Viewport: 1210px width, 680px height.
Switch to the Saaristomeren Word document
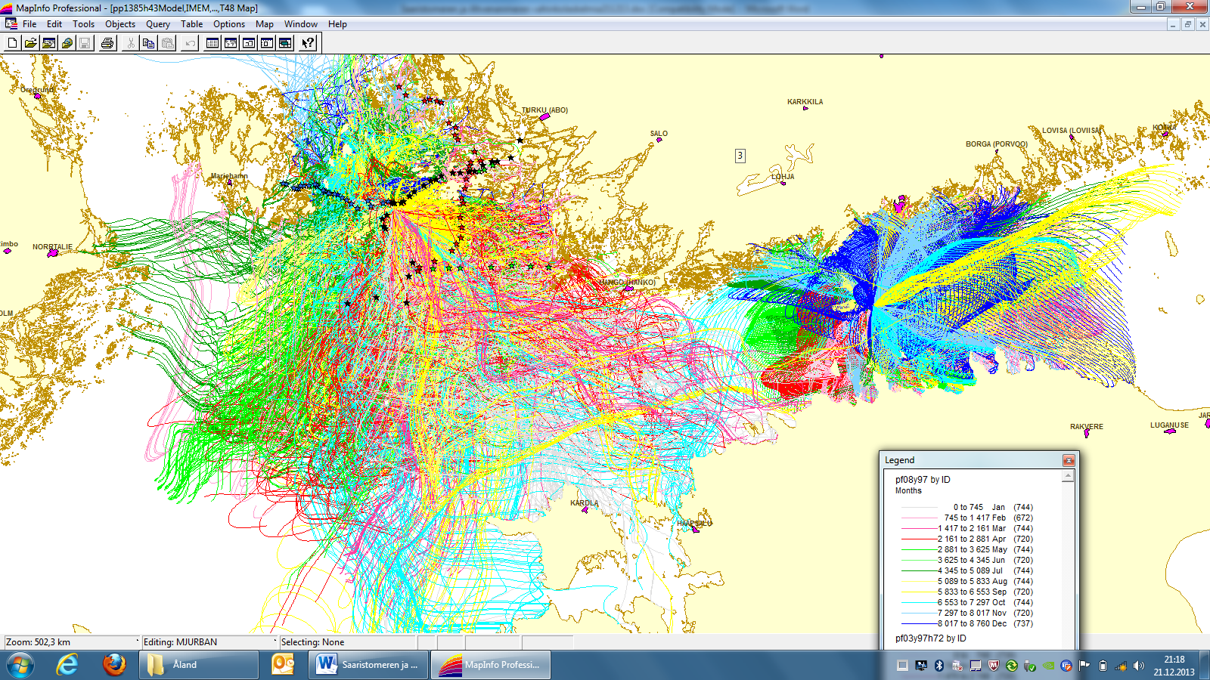(368, 665)
